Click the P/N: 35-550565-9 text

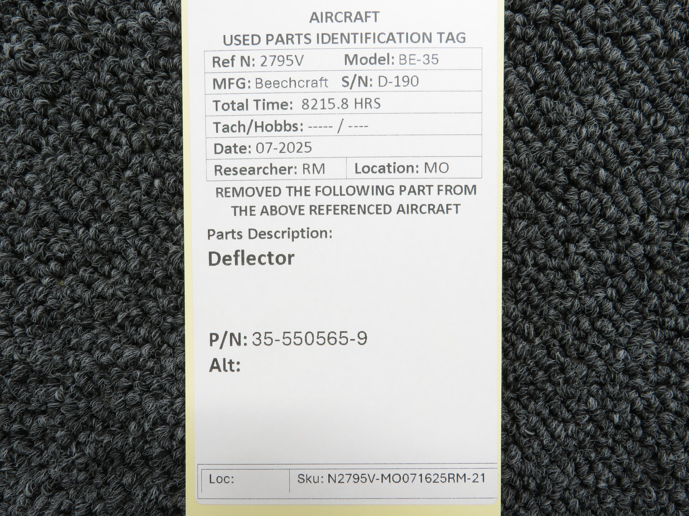[x=288, y=339]
